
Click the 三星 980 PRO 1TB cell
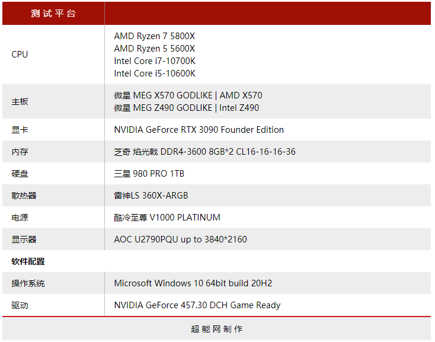point(149,174)
